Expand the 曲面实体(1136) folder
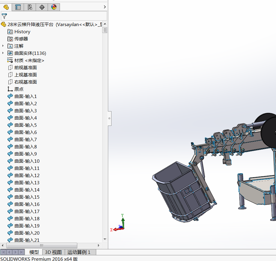The image size is (276, 261). click(x=3, y=53)
